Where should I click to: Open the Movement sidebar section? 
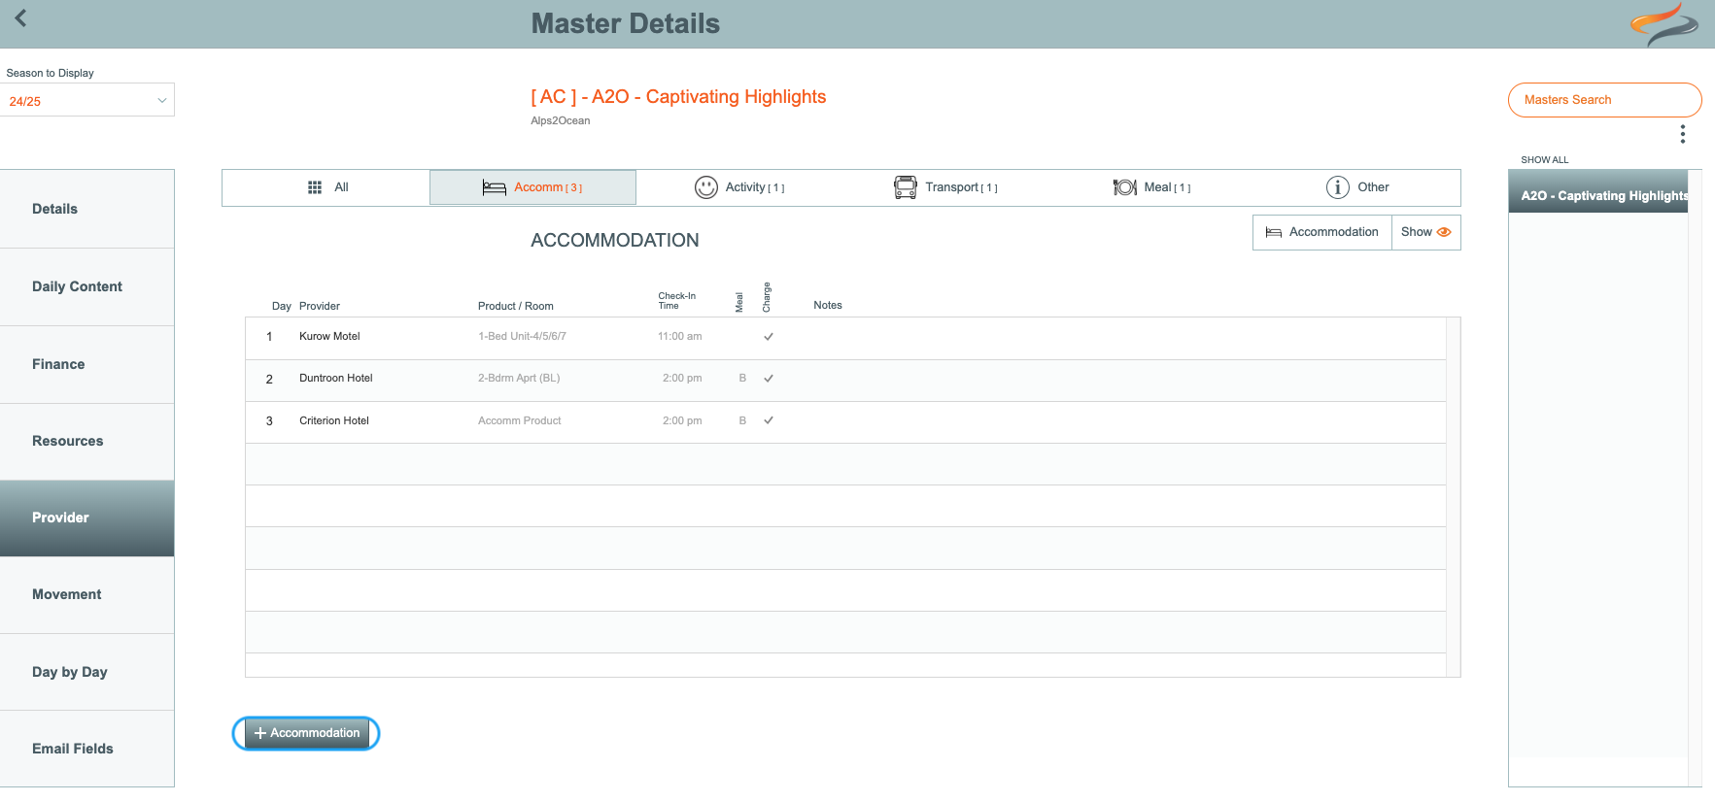87,594
